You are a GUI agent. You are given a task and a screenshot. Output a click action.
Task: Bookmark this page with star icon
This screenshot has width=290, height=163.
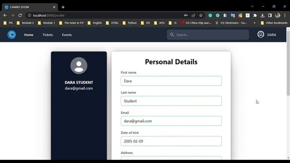(x=201, y=15)
